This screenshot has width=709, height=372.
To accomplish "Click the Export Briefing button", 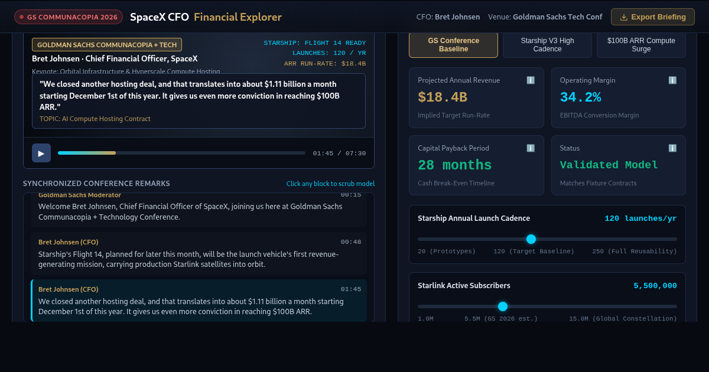I will (652, 17).
